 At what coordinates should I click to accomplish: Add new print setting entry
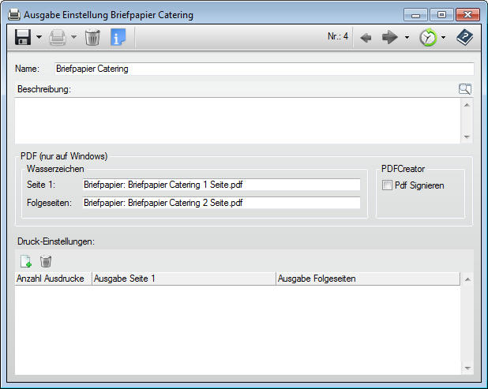[26, 261]
